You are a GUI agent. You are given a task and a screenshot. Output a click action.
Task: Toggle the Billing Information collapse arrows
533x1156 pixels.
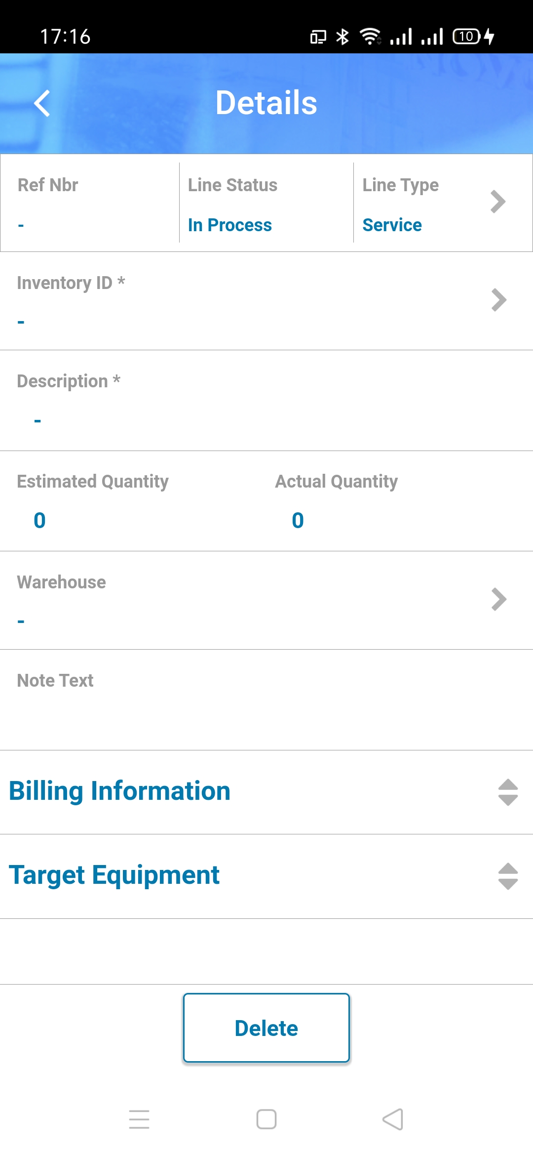coord(508,792)
